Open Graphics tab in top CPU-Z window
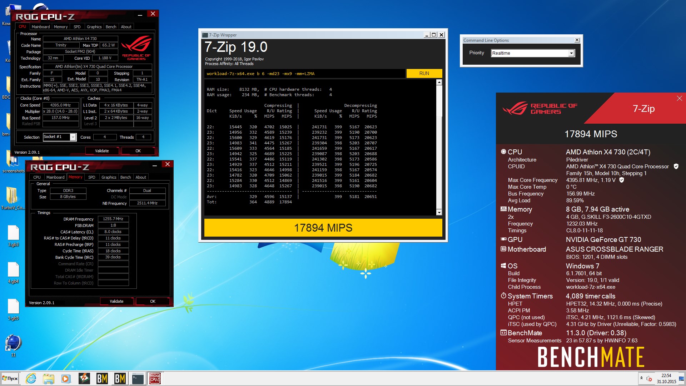The width and height of the screenshot is (686, 386). coord(94,27)
